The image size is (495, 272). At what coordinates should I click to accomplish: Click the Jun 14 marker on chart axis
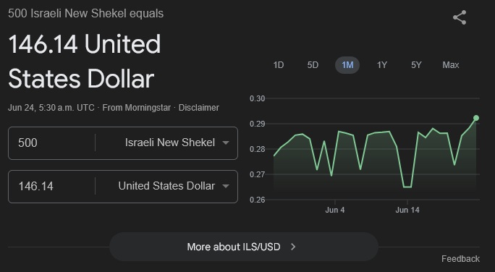(407, 210)
